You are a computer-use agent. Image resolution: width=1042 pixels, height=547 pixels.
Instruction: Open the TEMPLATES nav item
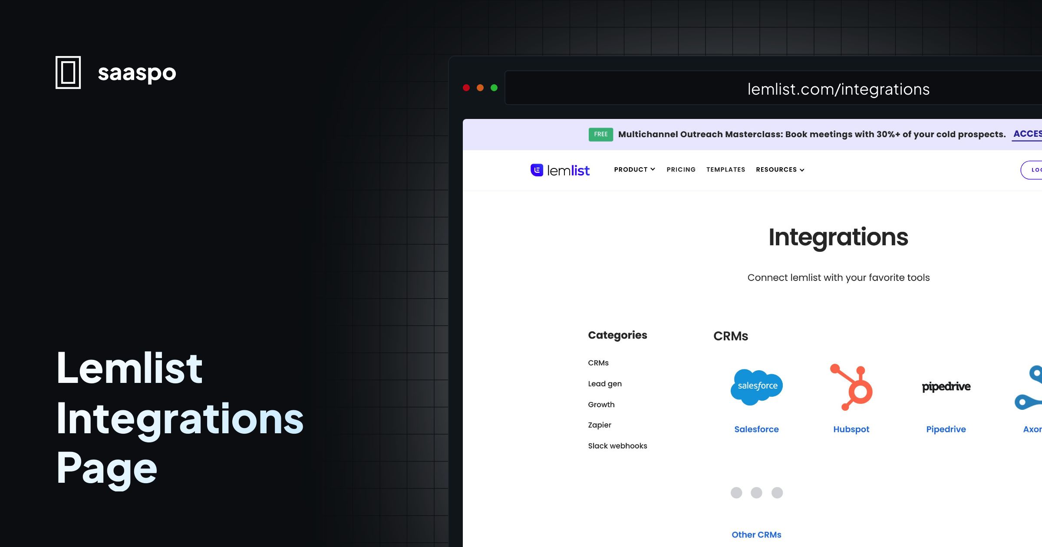click(725, 170)
